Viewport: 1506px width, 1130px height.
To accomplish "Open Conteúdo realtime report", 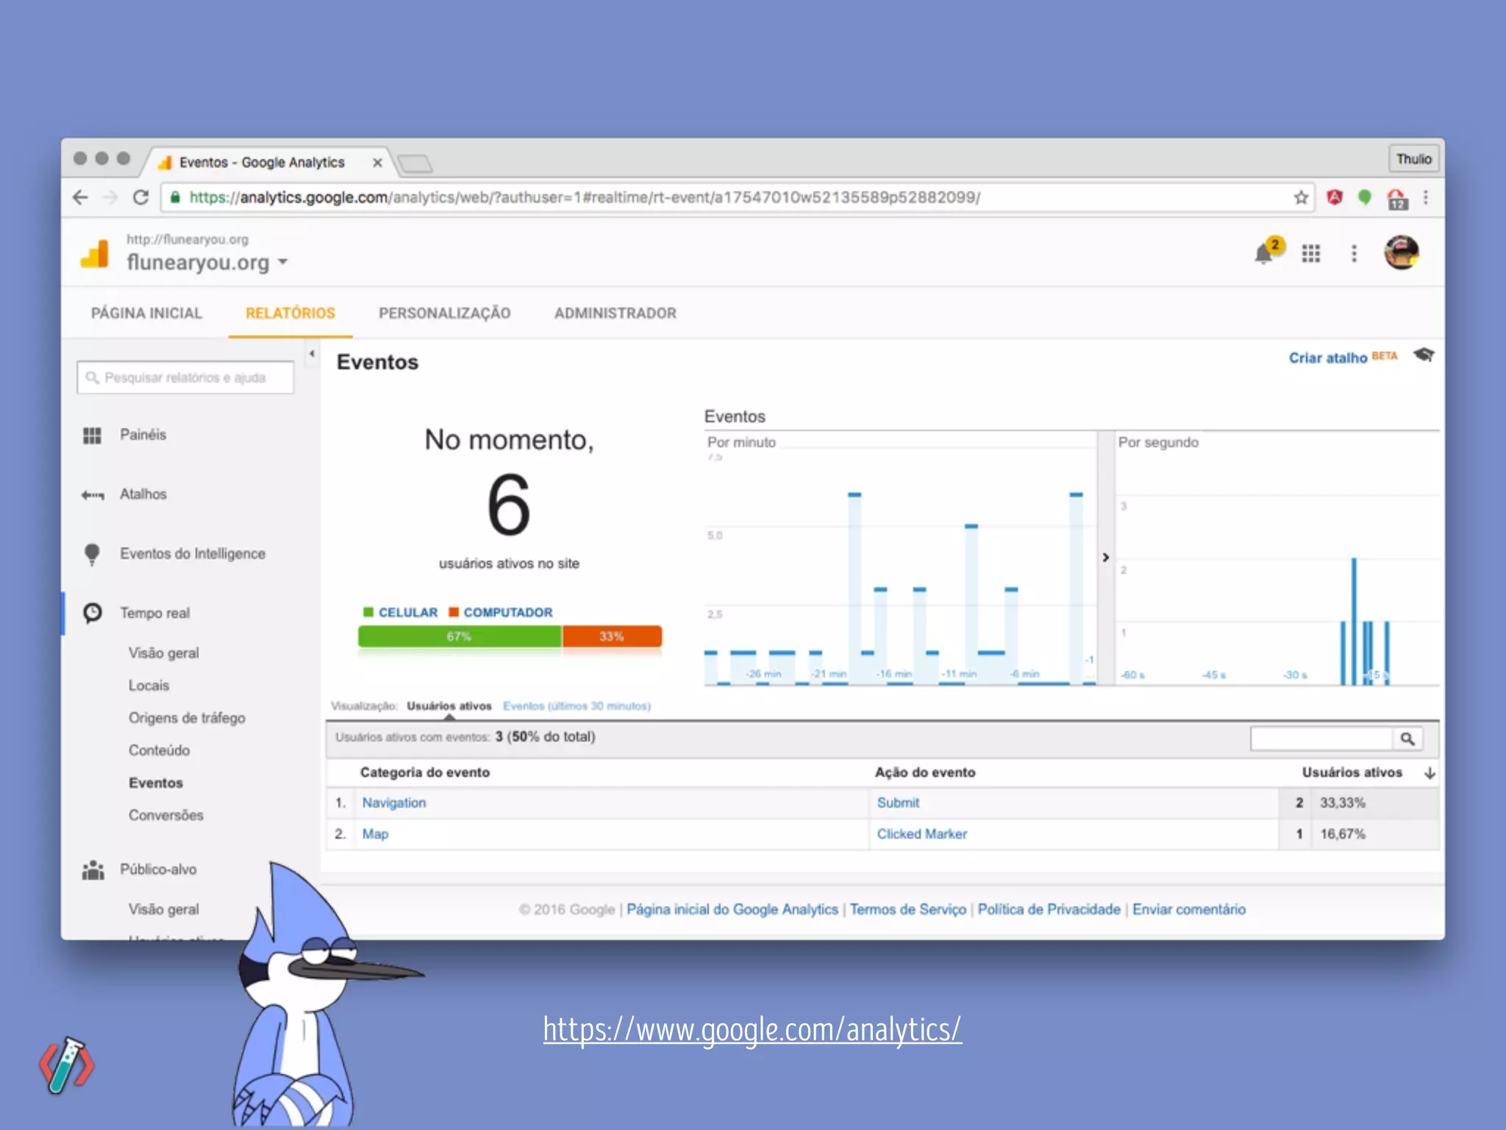I will coord(160,750).
